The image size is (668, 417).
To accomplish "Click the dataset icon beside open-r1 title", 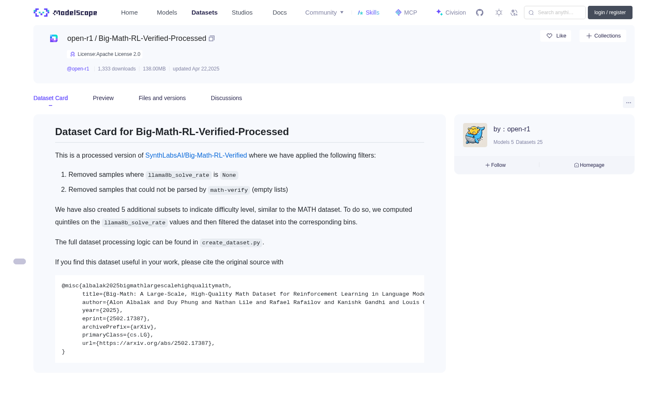I will [x=54, y=38].
